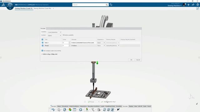Click the funnel filter icon
Screen dimensions: 200x112
93,110
